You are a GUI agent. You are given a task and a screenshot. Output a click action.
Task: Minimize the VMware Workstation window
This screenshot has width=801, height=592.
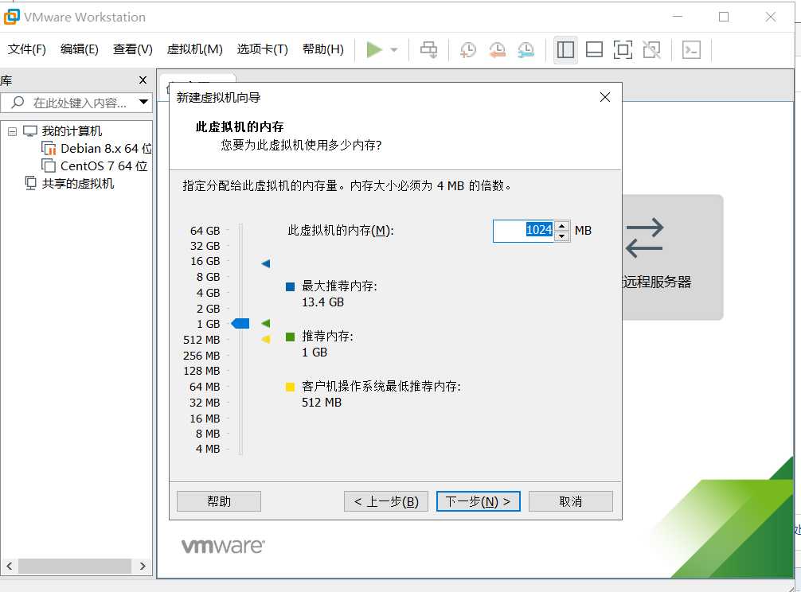tap(678, 17)
